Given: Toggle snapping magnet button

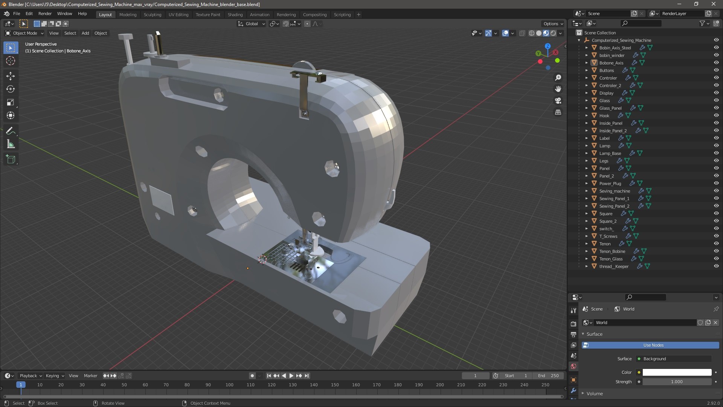Looking at the screenshot, I should point(286,24).
